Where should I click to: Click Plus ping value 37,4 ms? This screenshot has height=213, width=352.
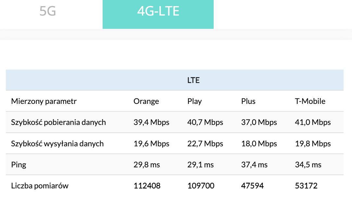254,165
